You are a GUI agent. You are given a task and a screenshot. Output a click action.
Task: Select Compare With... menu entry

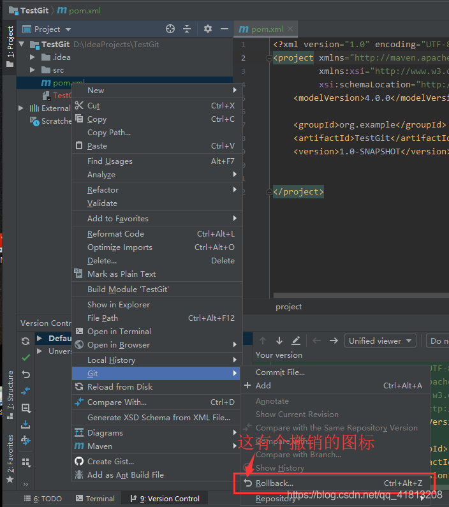(x=157, y=402)
